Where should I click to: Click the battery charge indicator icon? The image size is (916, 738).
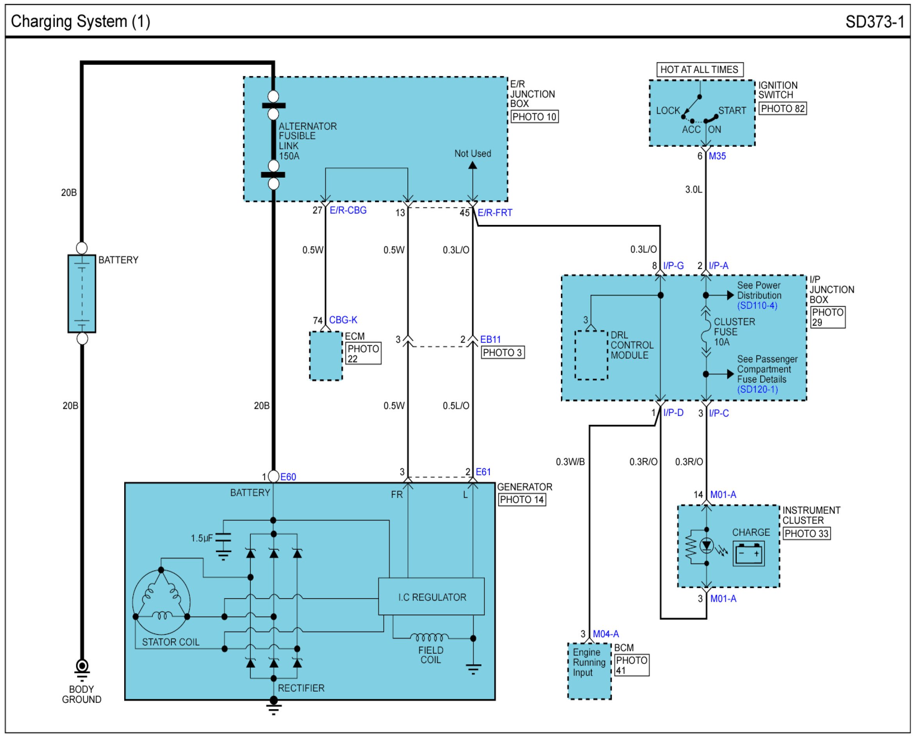(x=748, y=554)
